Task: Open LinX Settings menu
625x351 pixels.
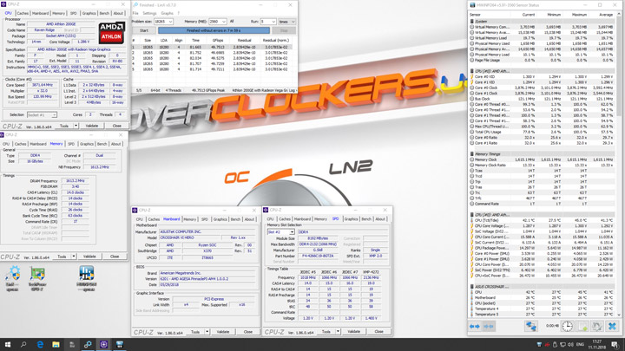Action: (x=149, y=13)
